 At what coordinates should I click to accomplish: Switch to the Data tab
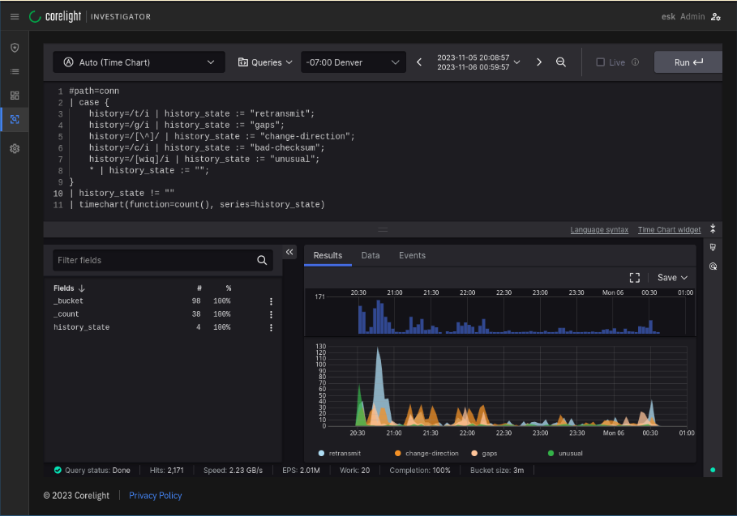click(x=371, y=255)
